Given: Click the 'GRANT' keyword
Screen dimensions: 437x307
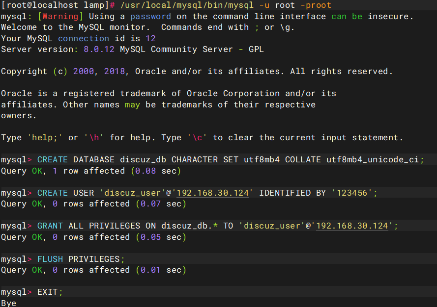Looking at the screenshot, I should (x=50, y=226).
